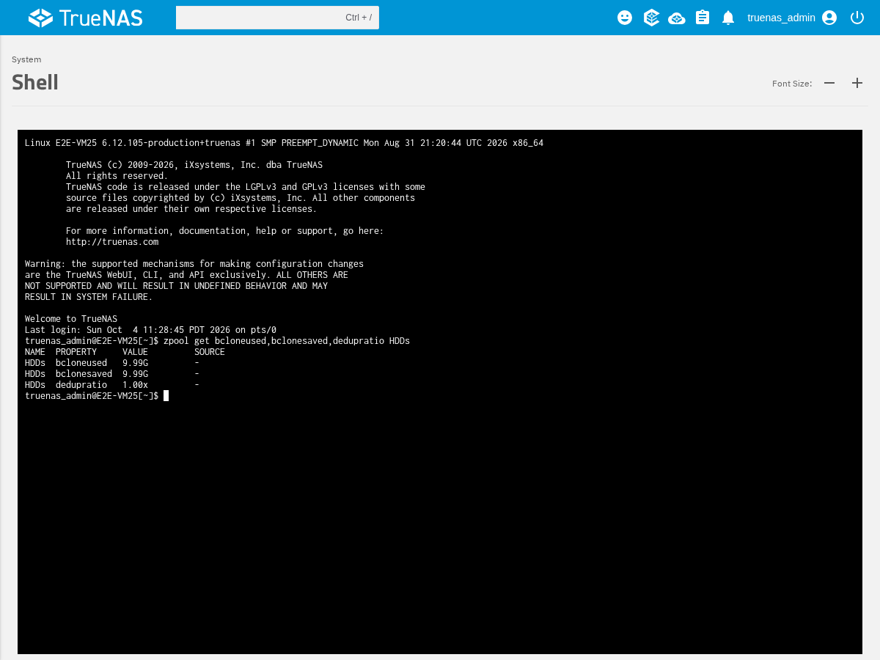Open the power menu icon
880x660 pixels.
(x=857, y=18)
